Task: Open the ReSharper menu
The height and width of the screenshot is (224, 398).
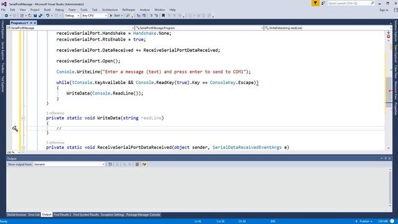Action: (x=129, y=10)
